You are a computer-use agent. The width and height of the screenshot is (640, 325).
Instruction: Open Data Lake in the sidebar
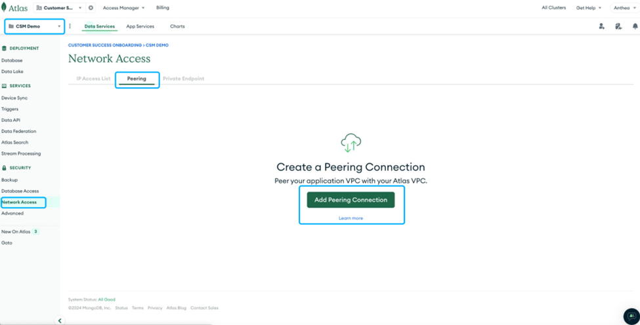(x=12, y=71)
